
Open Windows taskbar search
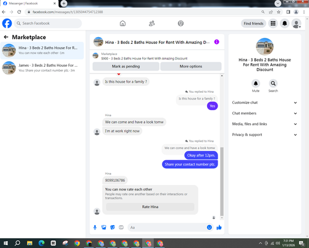[17, 243]
